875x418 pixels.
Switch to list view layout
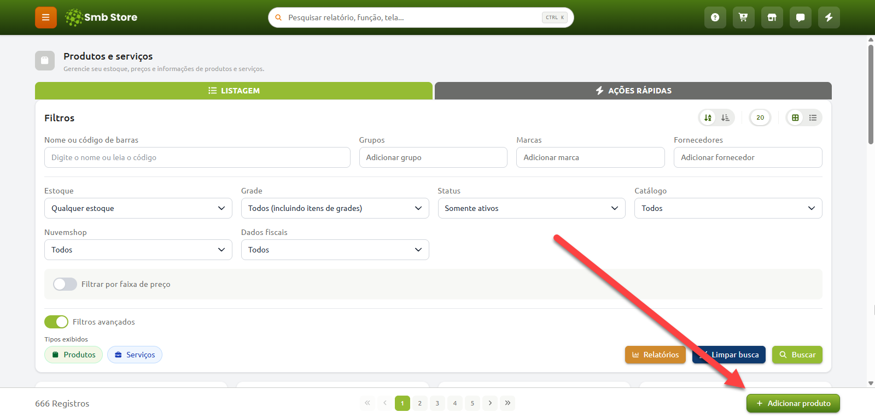coord(813,117)
